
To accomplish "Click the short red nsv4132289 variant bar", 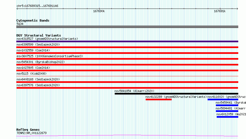I will click(159, 99).
